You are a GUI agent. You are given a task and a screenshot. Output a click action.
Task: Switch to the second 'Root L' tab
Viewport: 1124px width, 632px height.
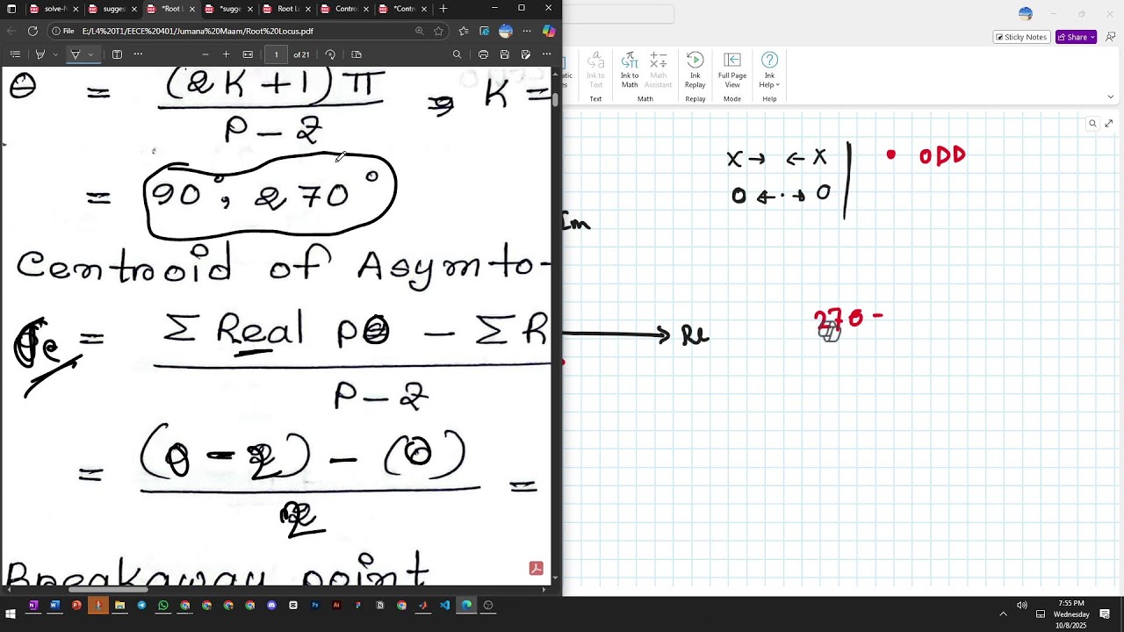coord(287,9)
